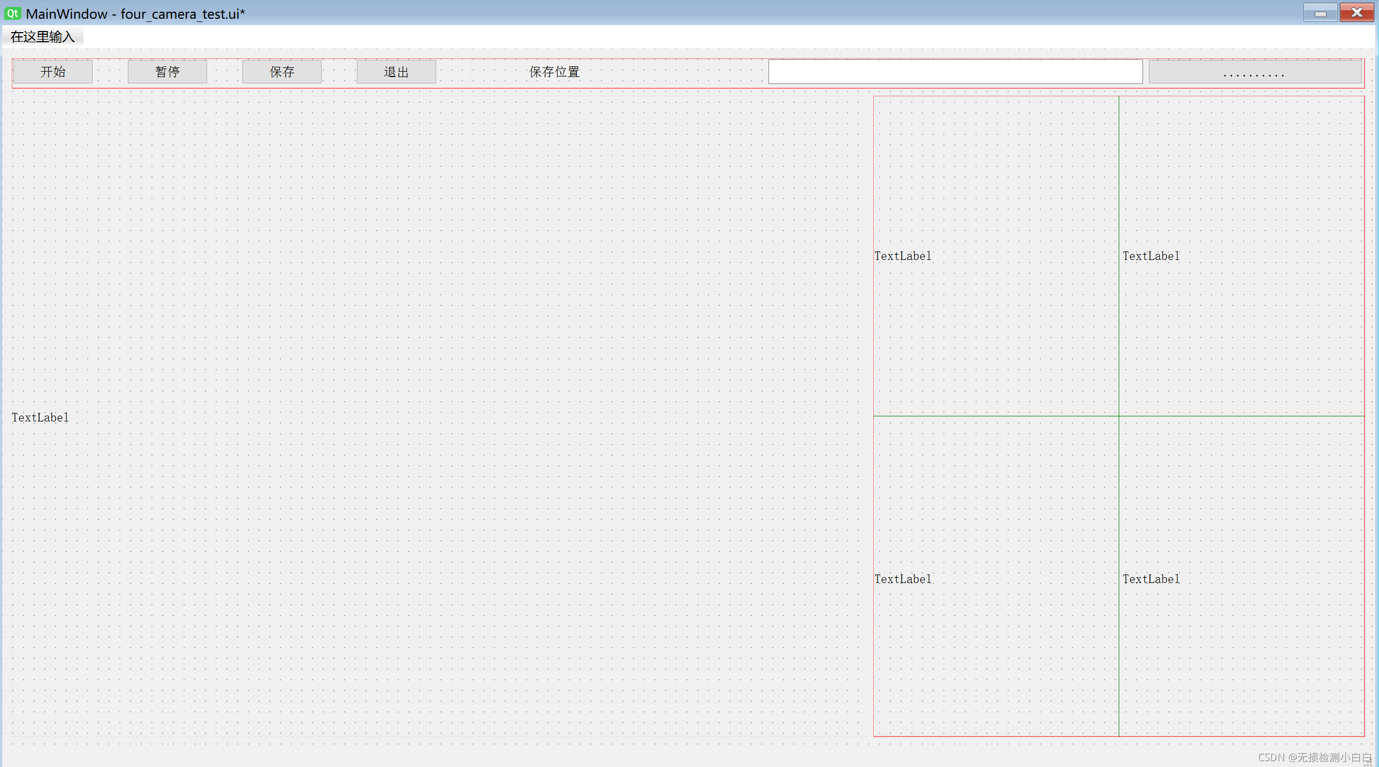Click the MainWindow title bar text
This screenshot has height=767, width=1379.
[x=135, y=14]
